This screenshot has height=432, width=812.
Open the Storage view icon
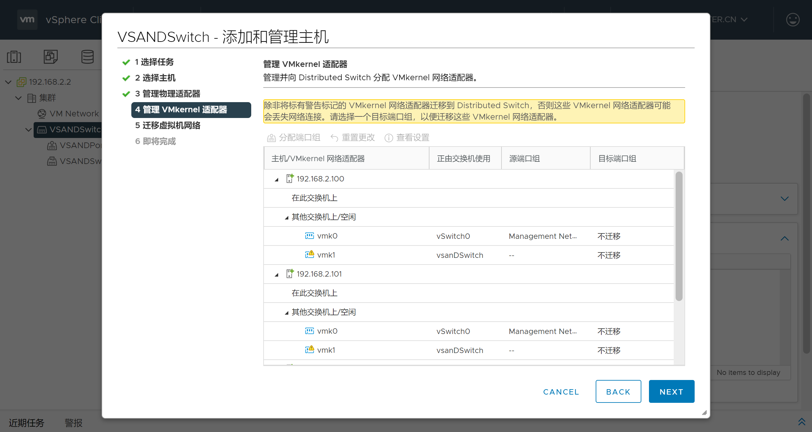[87, 57]
